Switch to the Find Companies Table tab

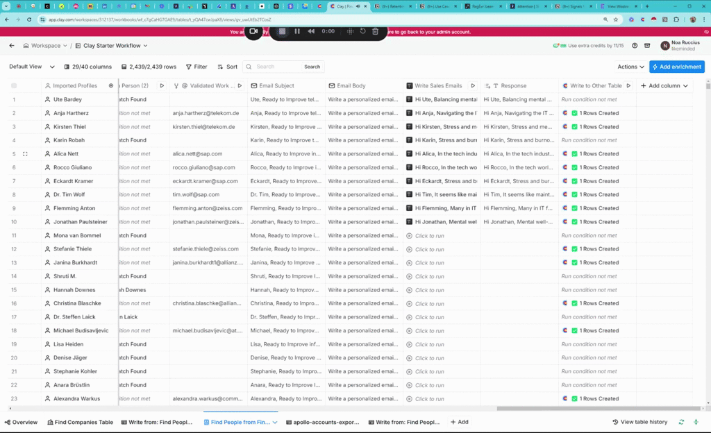pyautogui.click(x=80, y=422)
